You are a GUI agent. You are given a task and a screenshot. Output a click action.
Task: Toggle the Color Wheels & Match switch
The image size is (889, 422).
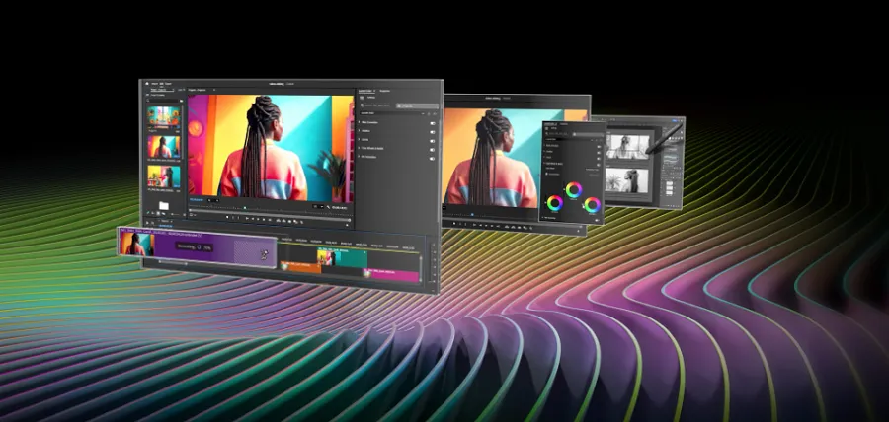(x=432, y=149)
